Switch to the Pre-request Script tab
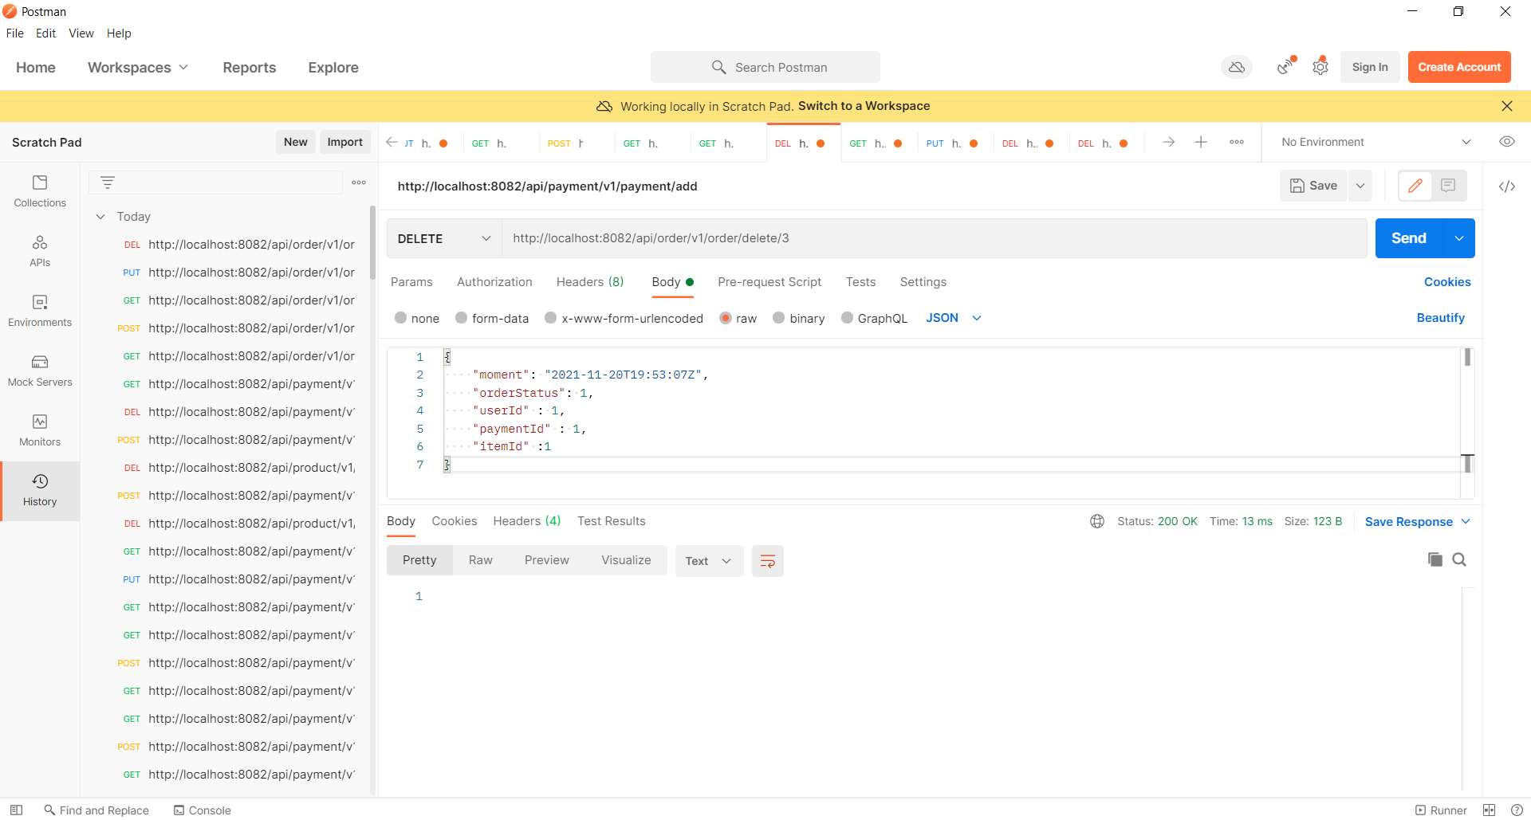The height and width of the screenshot is (820, 1531). 769,282
